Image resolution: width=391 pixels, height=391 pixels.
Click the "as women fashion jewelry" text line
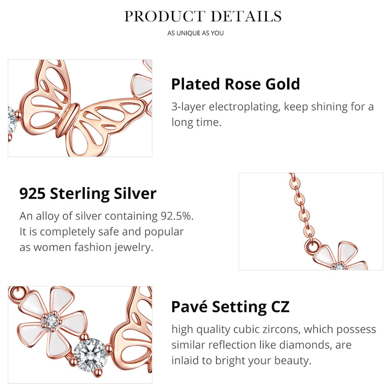tap(86, 248)
